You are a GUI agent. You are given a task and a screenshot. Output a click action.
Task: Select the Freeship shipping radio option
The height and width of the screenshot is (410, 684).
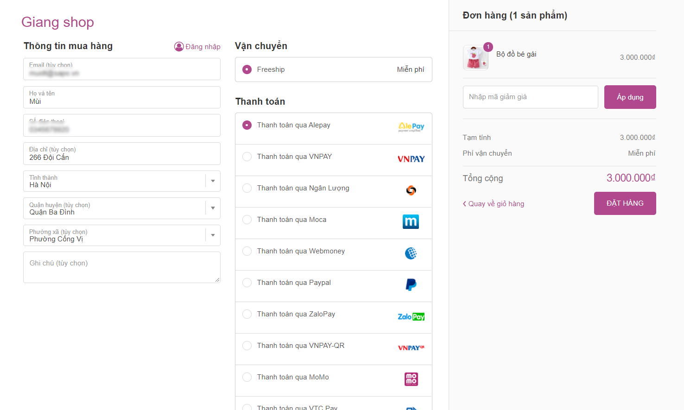point(247,69)
